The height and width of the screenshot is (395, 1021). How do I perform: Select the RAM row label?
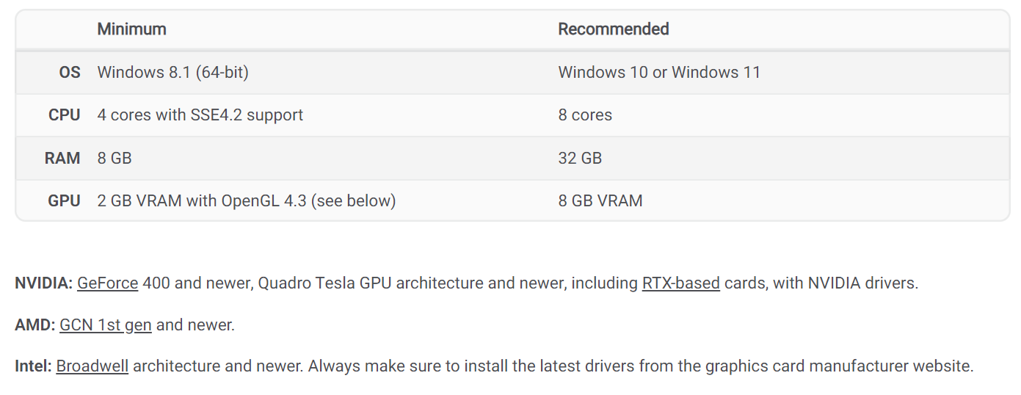pyautogui.click(x=62, y=158)
